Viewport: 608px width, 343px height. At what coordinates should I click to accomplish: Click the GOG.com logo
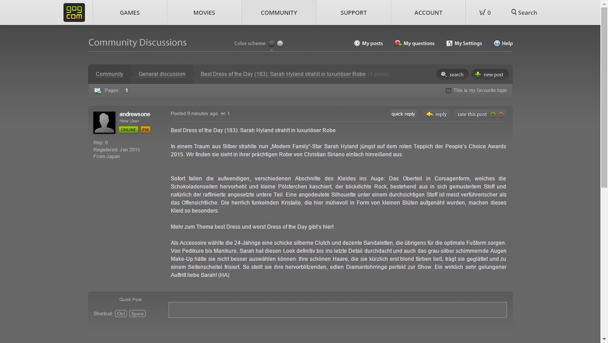pyautogui.click(x=74, y=13)
